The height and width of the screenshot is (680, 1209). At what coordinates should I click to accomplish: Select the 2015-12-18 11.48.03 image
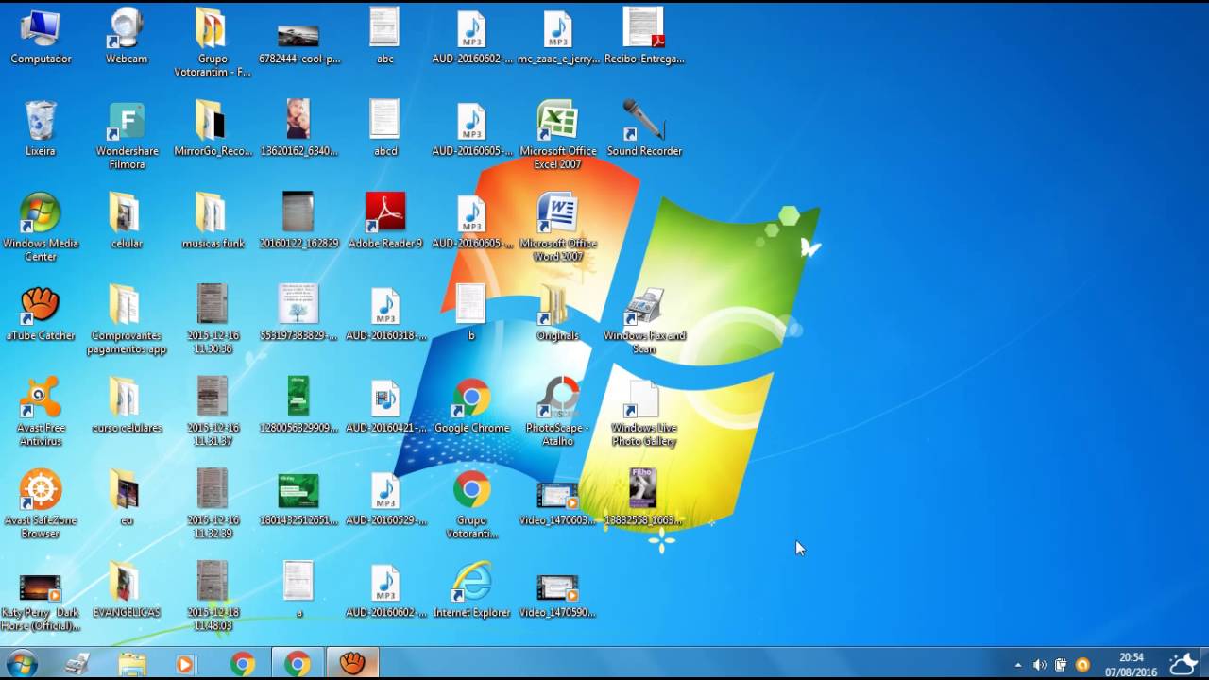pos(213,597)
